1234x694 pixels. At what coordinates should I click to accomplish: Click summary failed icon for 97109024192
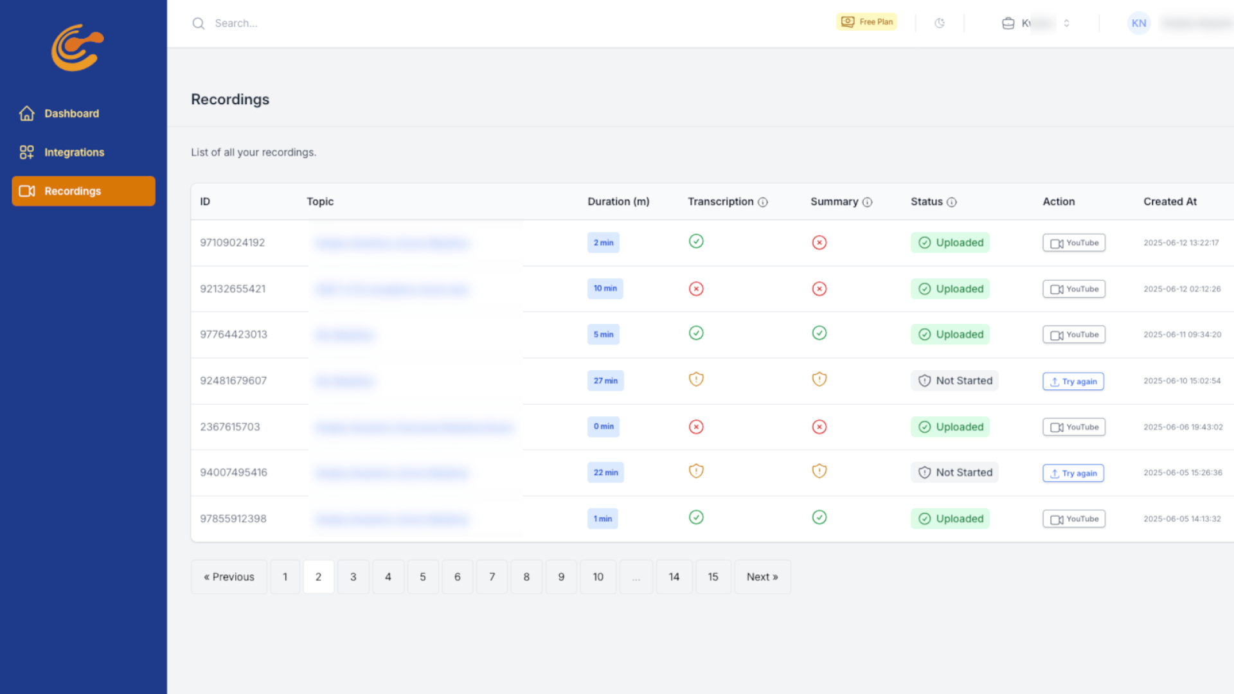pos(819,242)
